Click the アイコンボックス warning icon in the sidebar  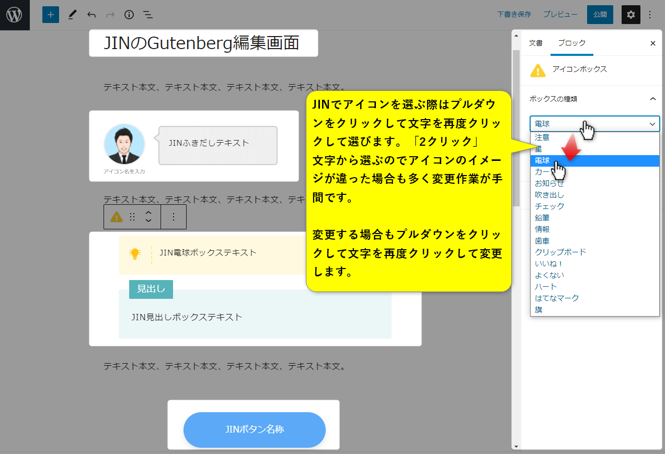[538, 70]
